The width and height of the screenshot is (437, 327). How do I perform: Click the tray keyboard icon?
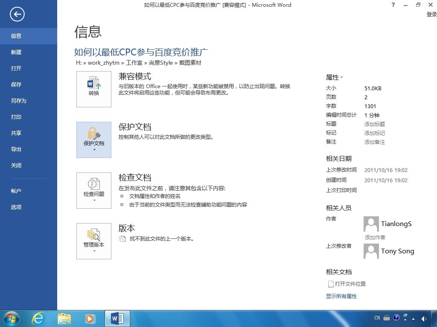tap(387, 318)
